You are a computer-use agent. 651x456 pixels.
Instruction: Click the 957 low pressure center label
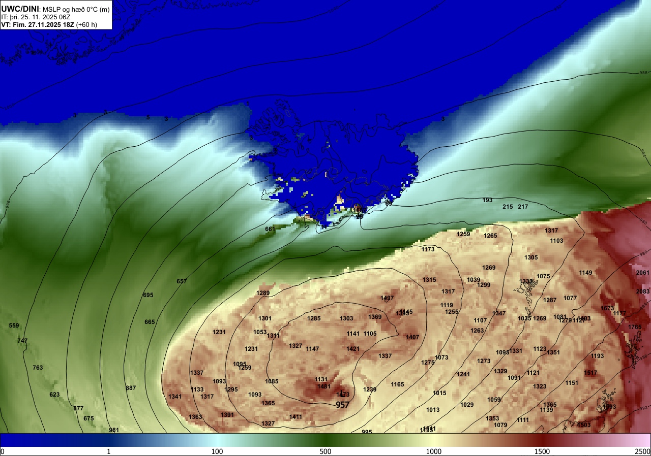coord(343,405)
